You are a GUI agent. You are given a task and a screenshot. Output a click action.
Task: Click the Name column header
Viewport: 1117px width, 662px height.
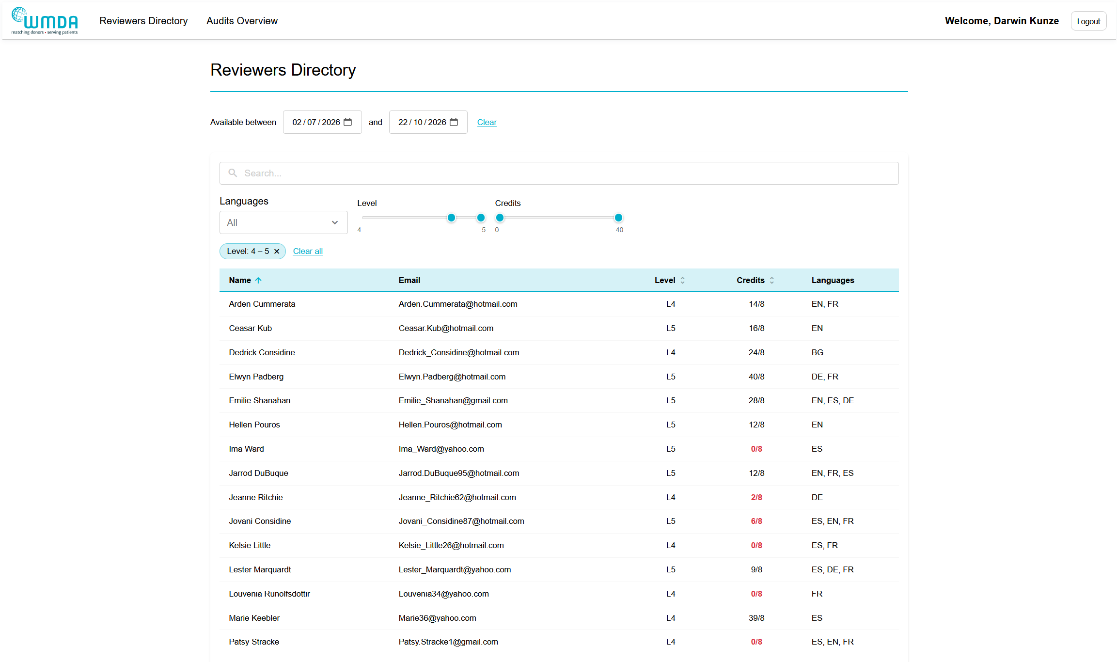240,280
